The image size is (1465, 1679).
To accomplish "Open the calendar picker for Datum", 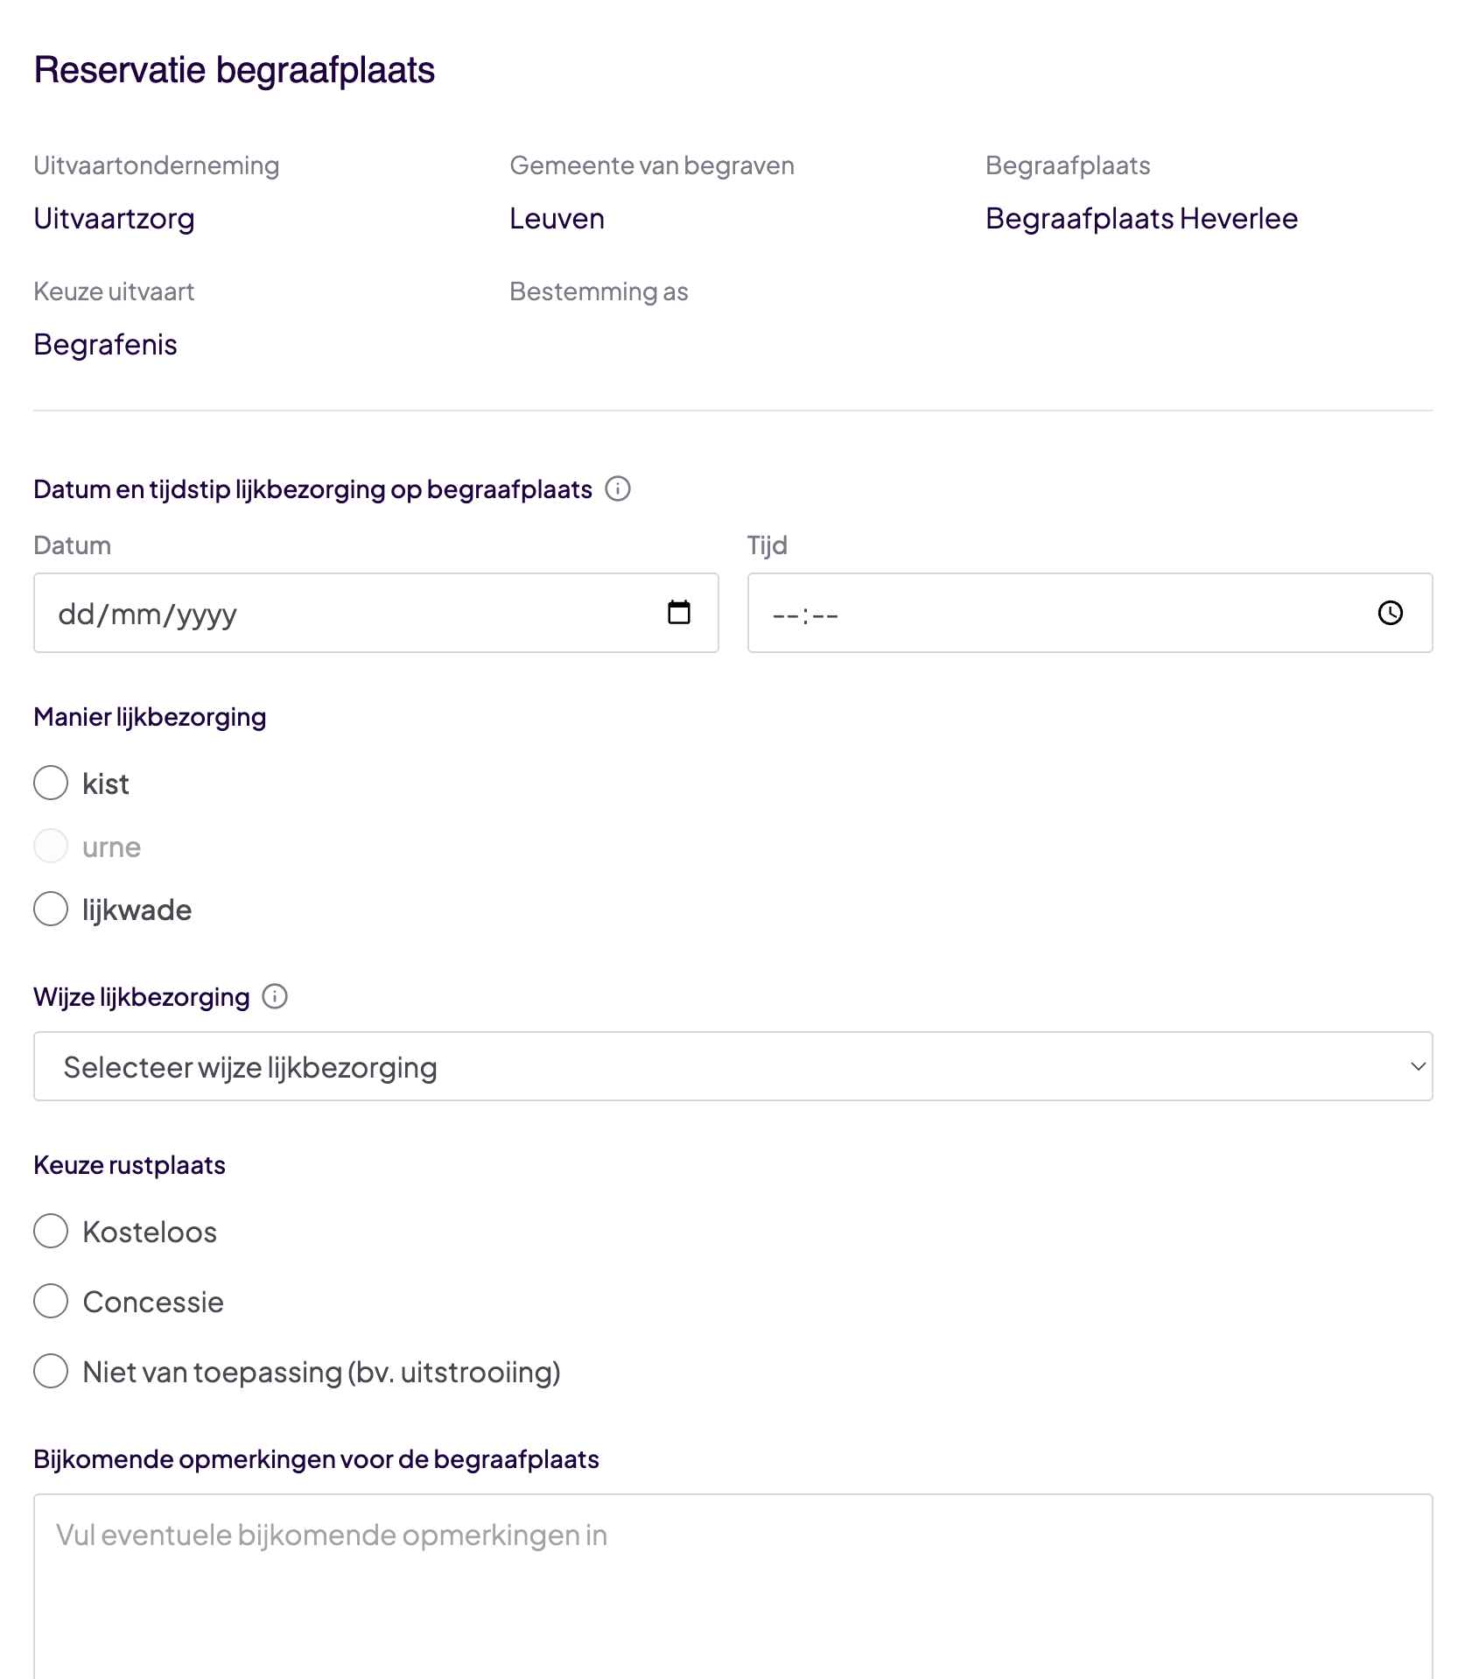I will [680, 613].
